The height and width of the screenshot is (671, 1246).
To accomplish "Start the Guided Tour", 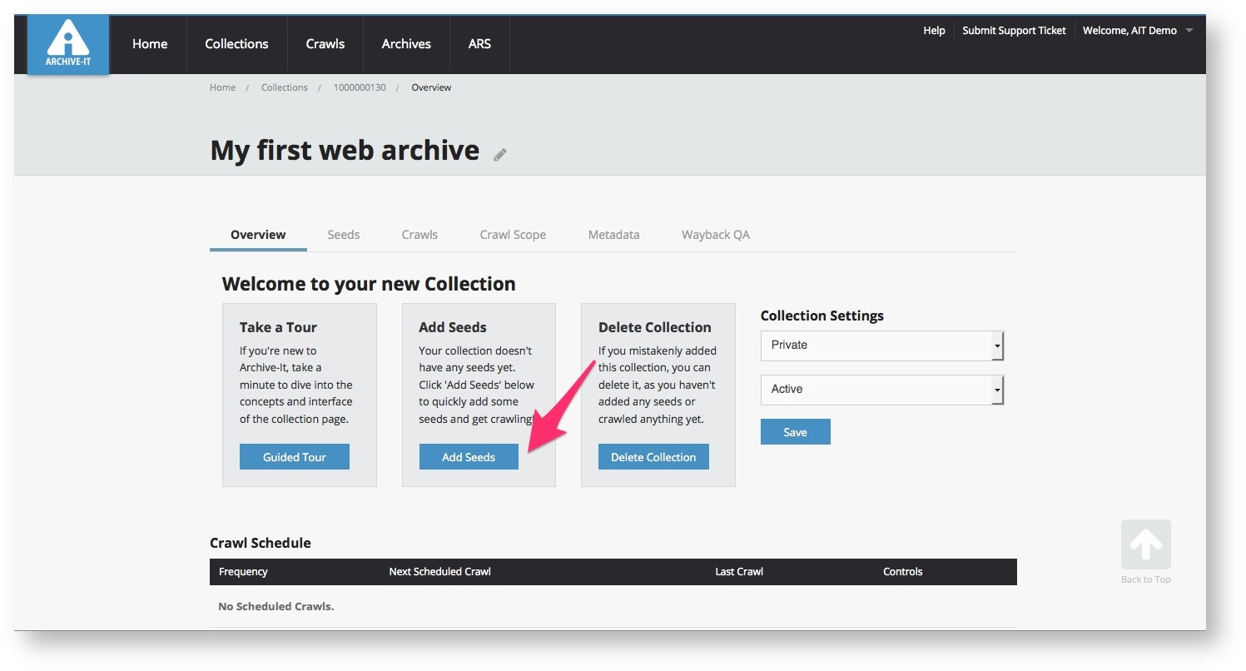I will pos(294,457).
